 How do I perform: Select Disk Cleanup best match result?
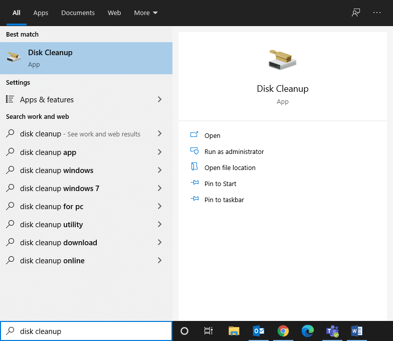coord(86,58)
